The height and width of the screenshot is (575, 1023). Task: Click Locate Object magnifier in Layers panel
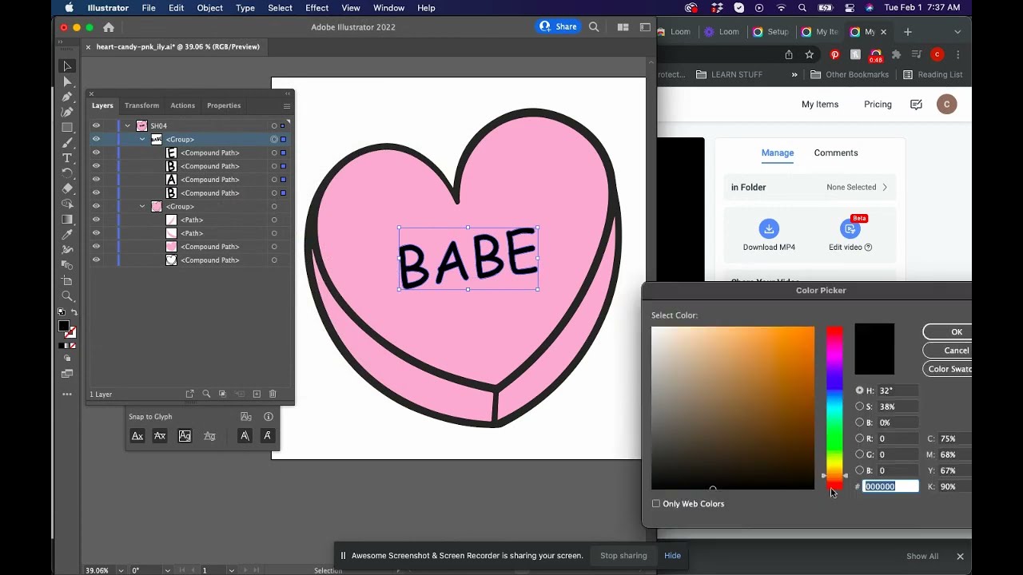tap(206, 394)
